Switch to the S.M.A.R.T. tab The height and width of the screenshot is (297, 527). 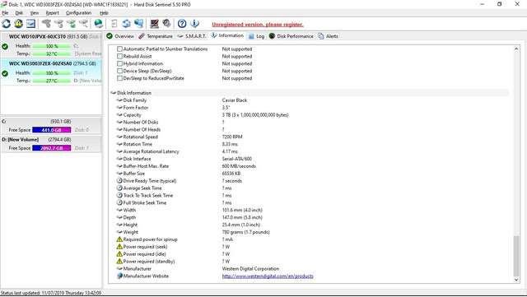pyautogui.click(x=192, y=36)
